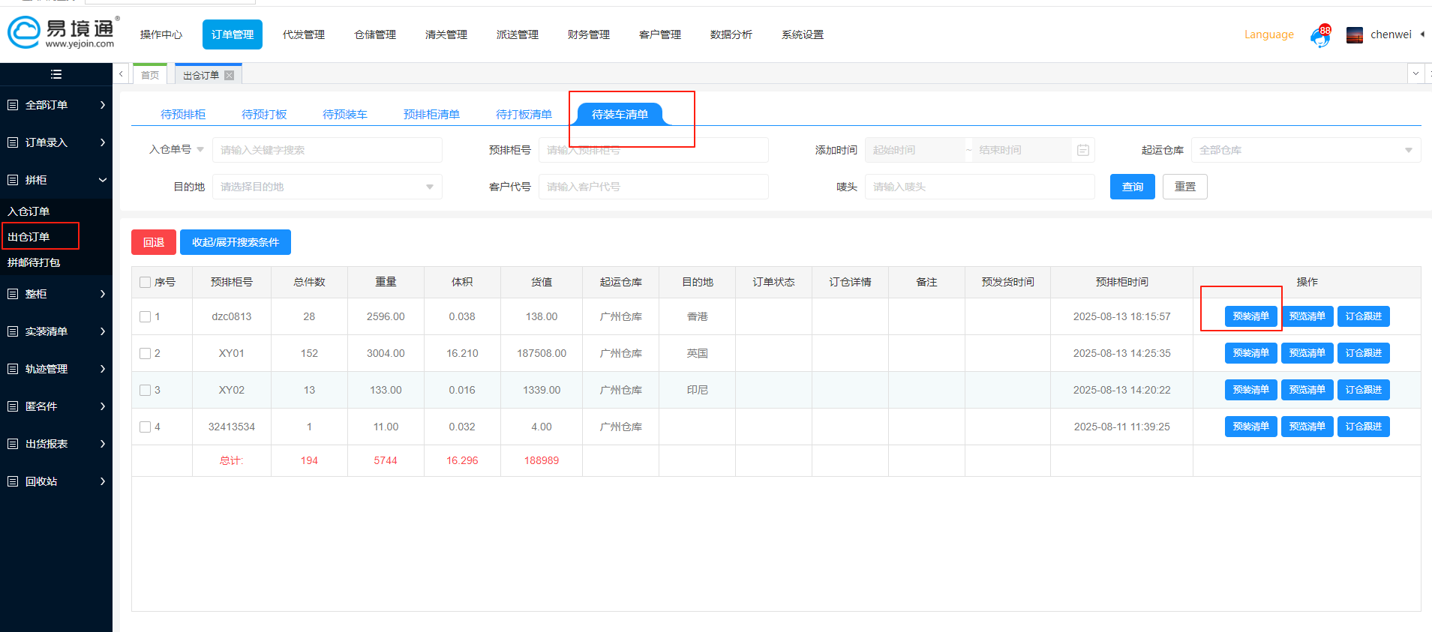Click the 全部订单 sidebar list icon
1432x632 pixels.
coord(13,105)
